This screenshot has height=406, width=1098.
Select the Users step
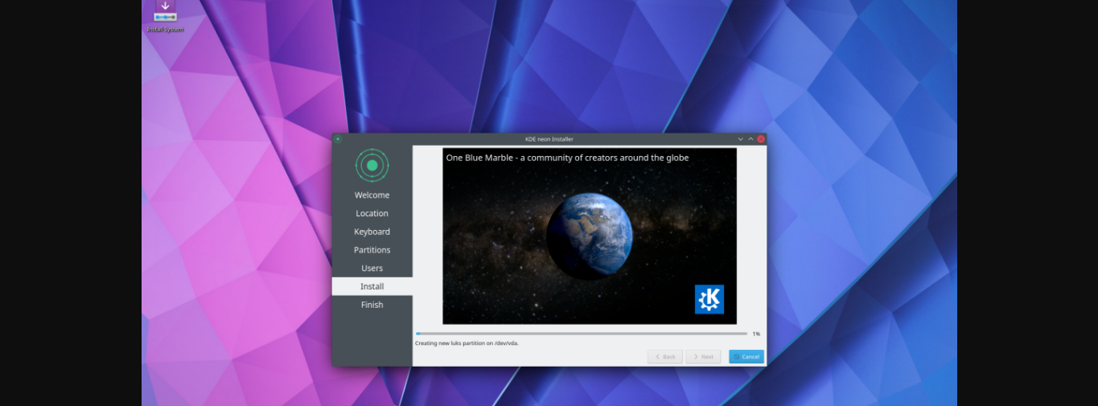click(x=372, y=269)
